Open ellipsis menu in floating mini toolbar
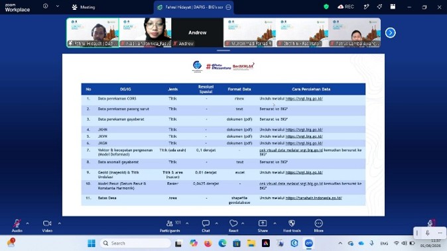447x251 pixels. pos(440,233)
